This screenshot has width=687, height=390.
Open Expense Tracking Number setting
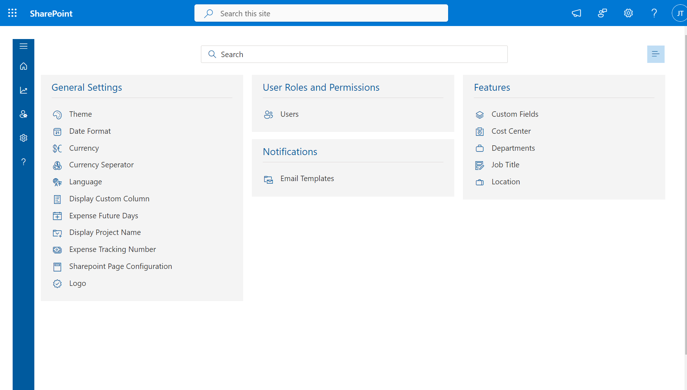112,249
